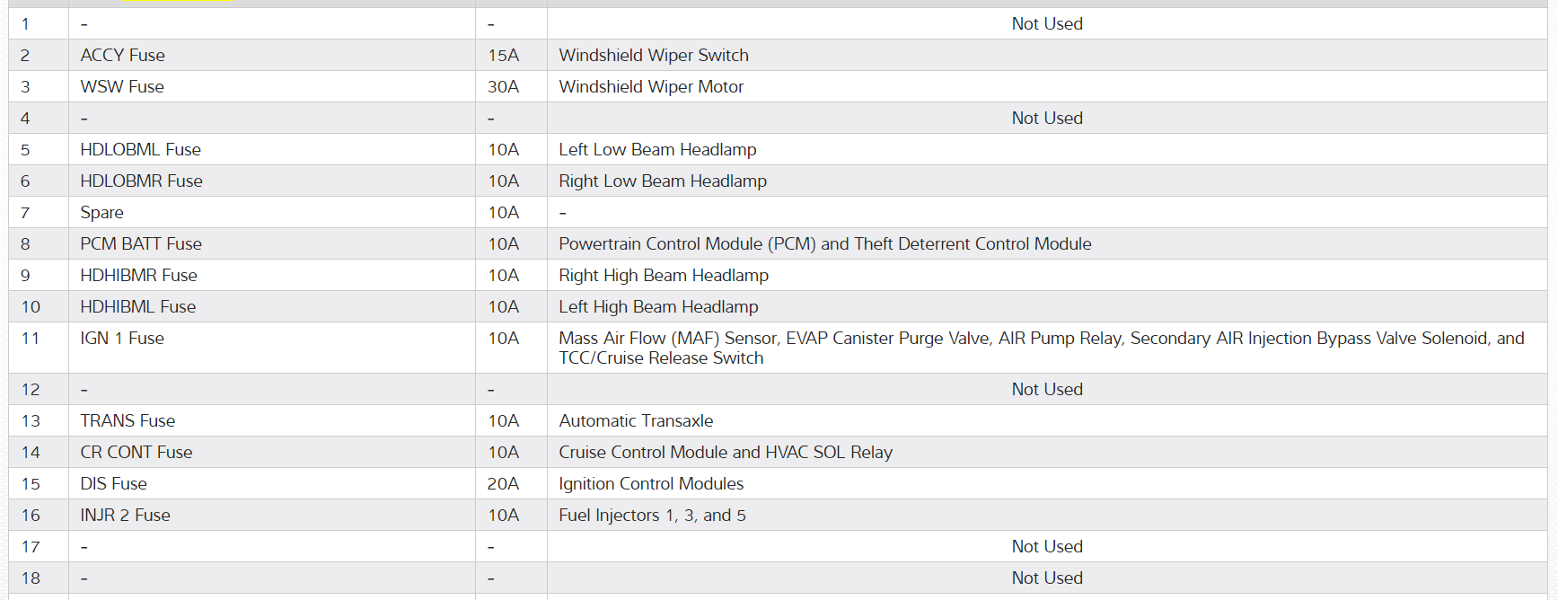Select the 30A rating cell
The image size is (1558, 600).
click(x=503, y=86)
